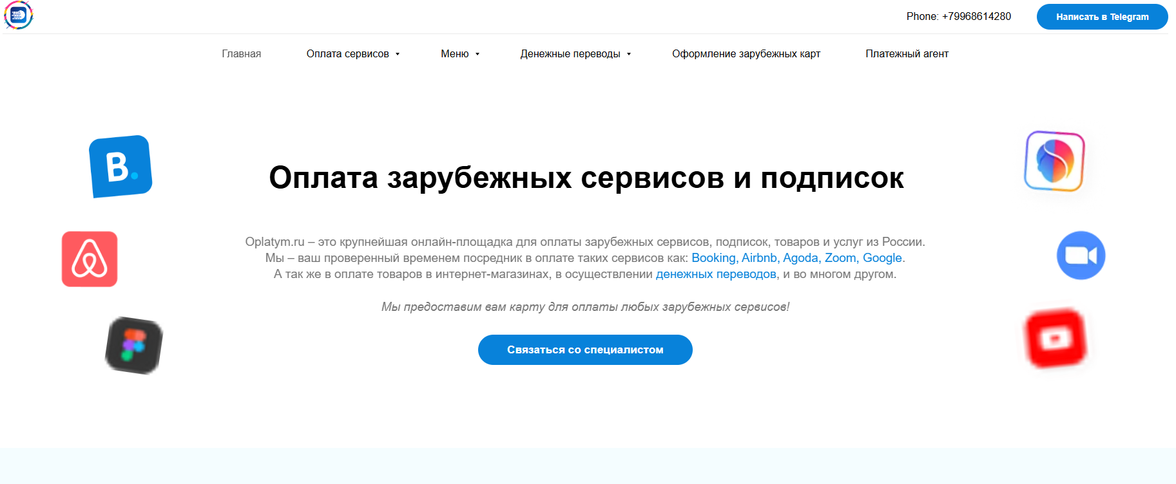This screenshot has width=1176, height=484.
Task: Click the Airbnb logo icon
Action: pyautogui.click(x=90, y=259)
